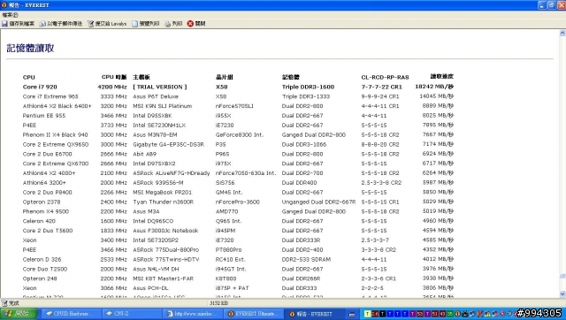Click the scrollbar up arrow
566x320 pixels.
point(562,33)
